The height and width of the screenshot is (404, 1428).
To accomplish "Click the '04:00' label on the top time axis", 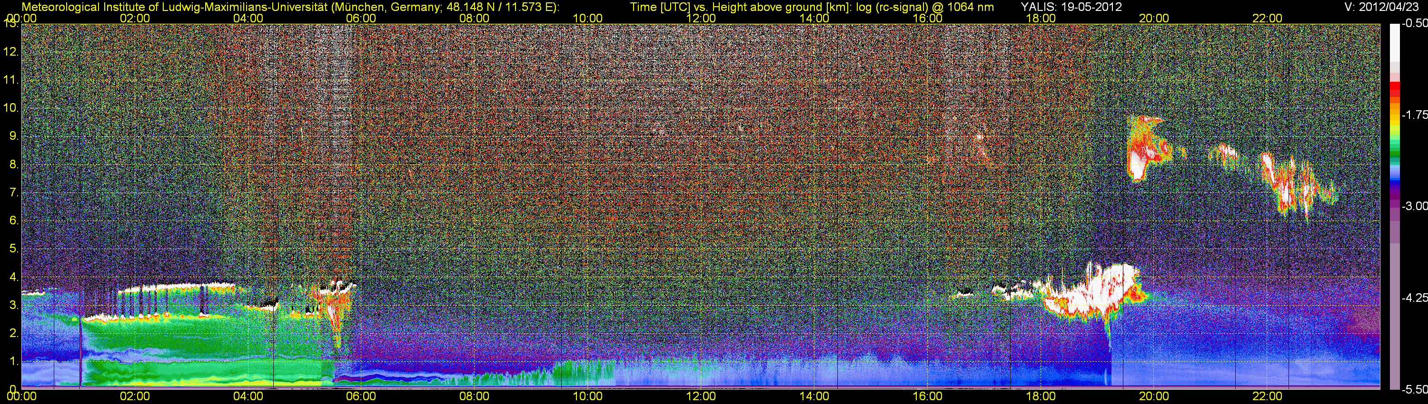I will point(248,18).
